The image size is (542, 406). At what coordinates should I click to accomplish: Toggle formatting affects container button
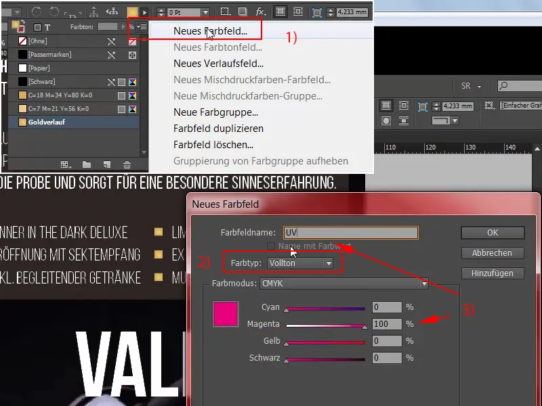[37, 27]
